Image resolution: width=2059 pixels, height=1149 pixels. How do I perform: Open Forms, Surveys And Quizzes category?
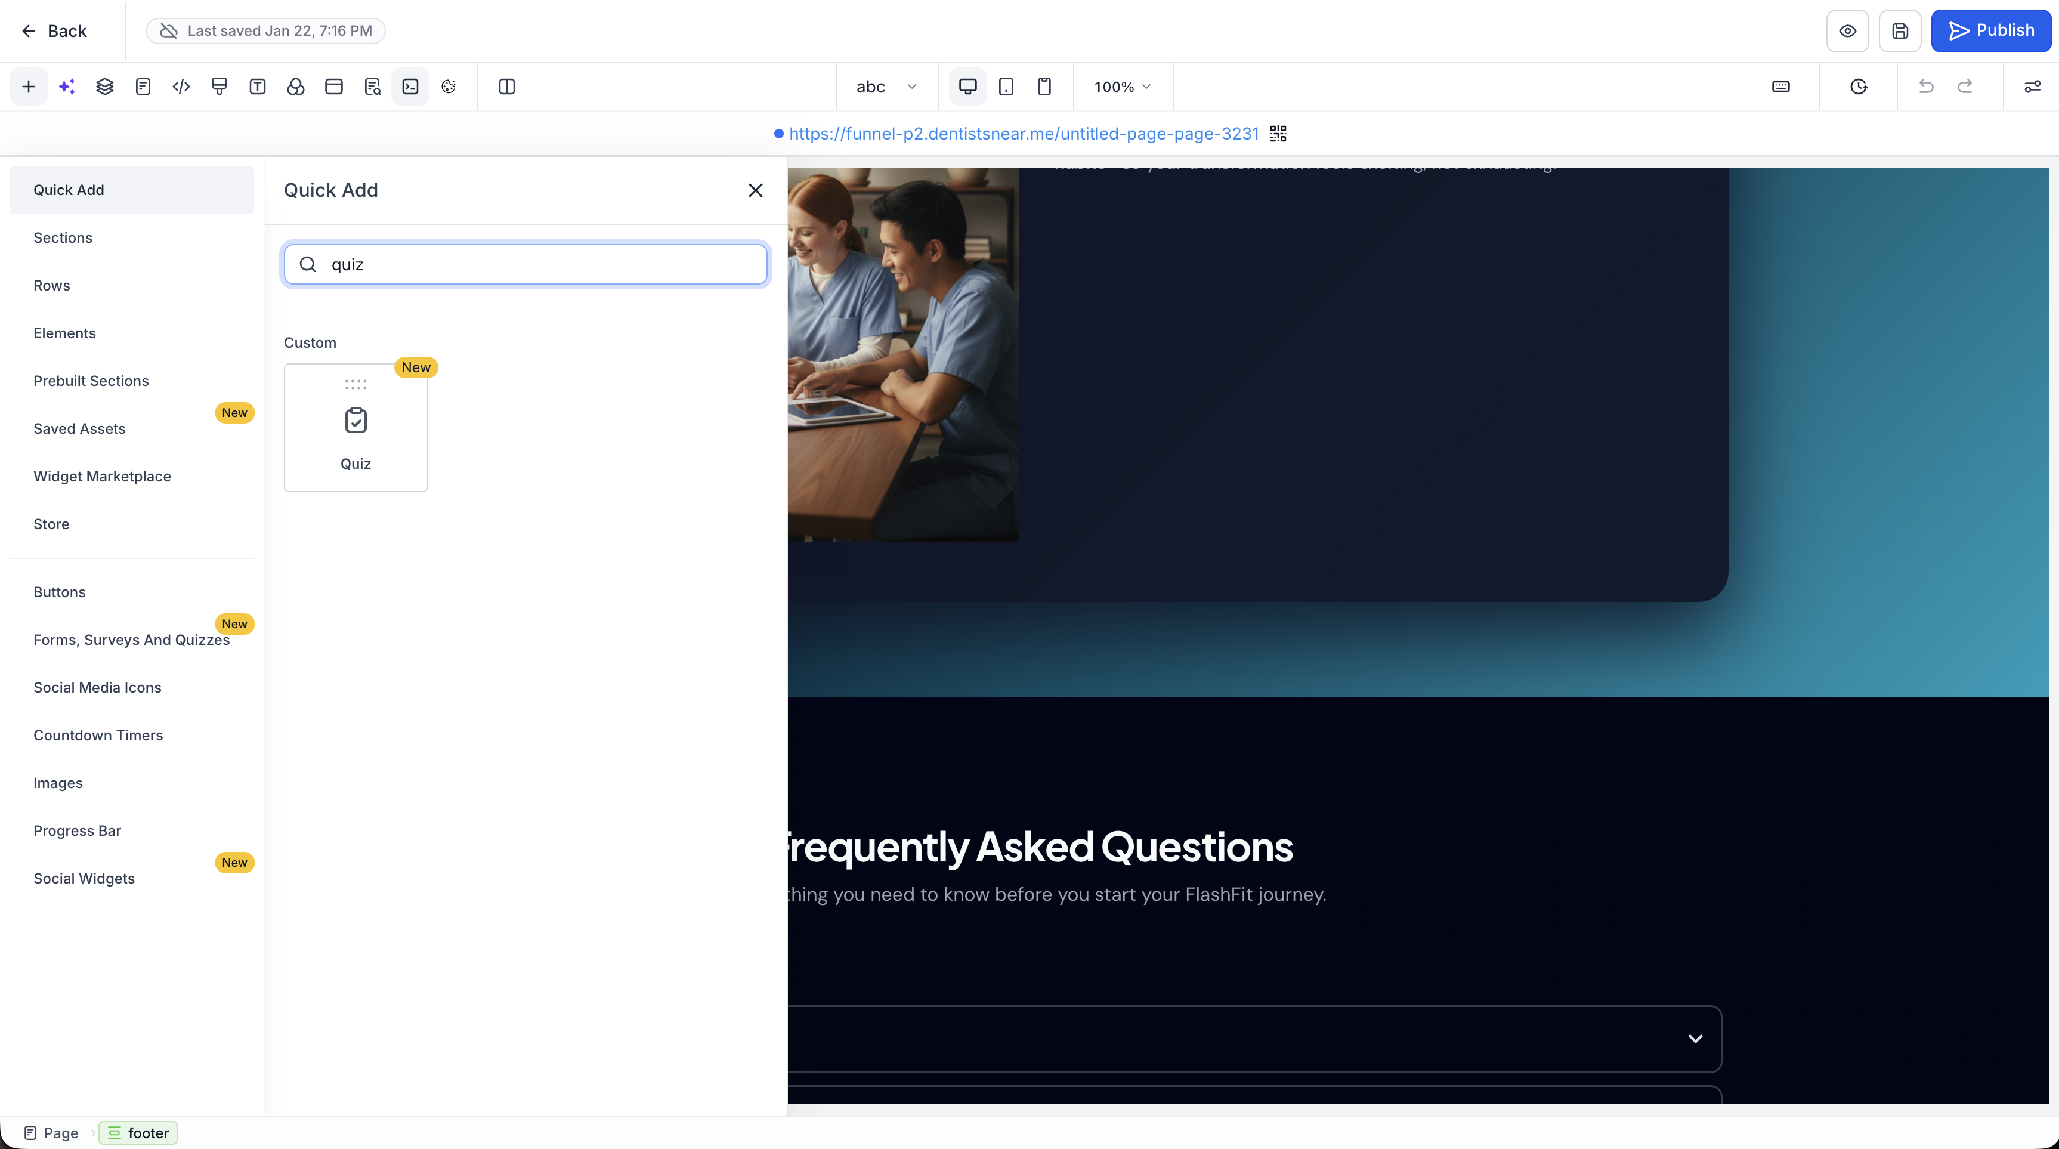point(132,640)
